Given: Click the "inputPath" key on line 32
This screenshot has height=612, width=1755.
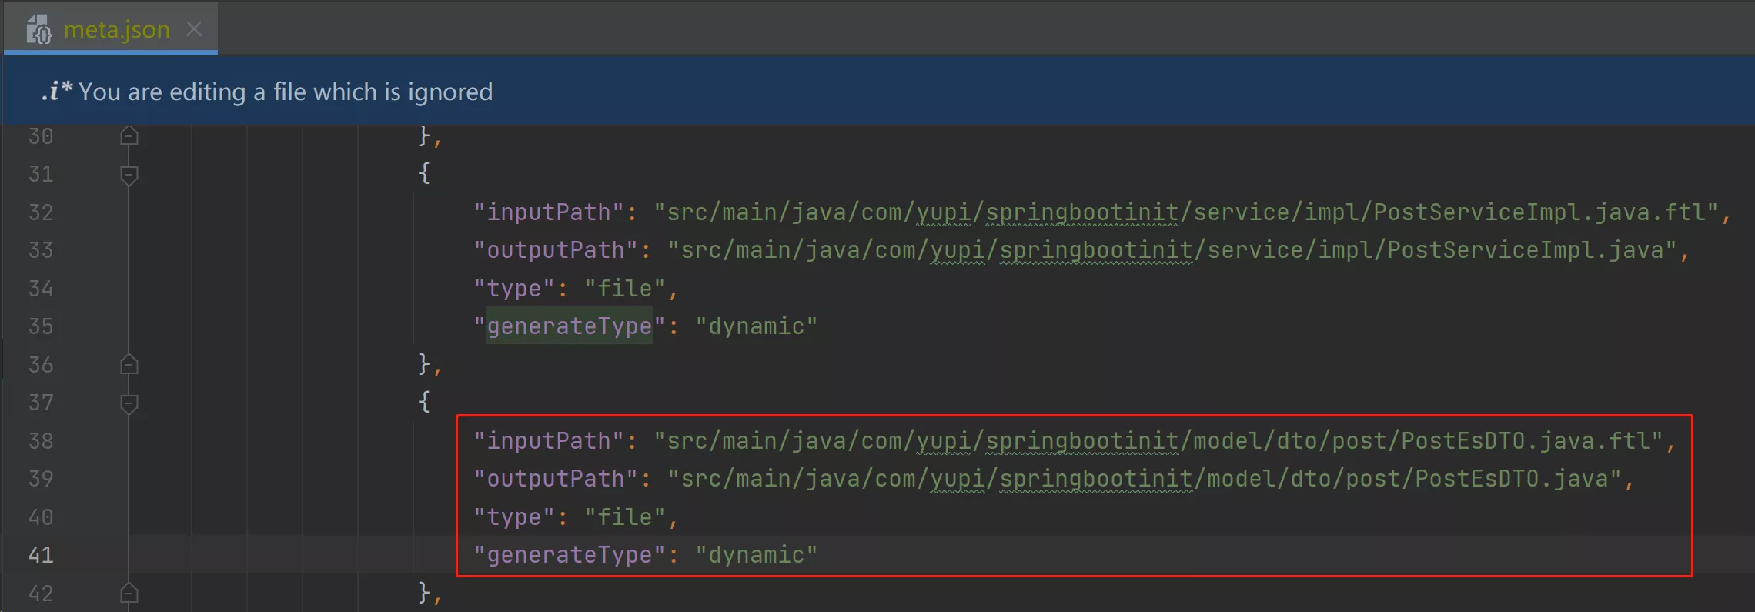Looking at the screenshot, I should 548,212.
